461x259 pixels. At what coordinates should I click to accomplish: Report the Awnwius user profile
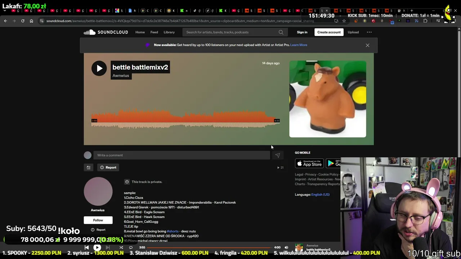(98, 230)
